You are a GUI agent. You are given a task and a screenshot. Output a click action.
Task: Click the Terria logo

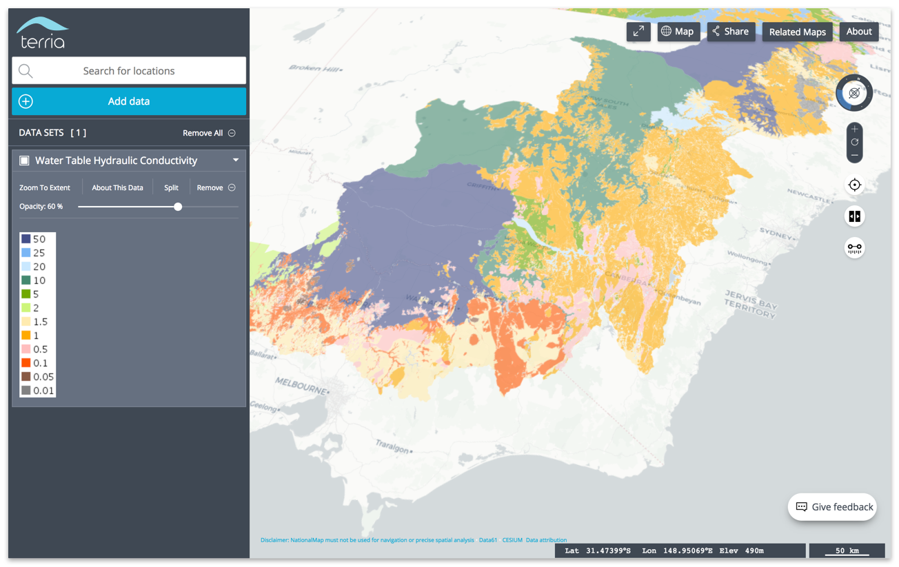coord(42,33)
